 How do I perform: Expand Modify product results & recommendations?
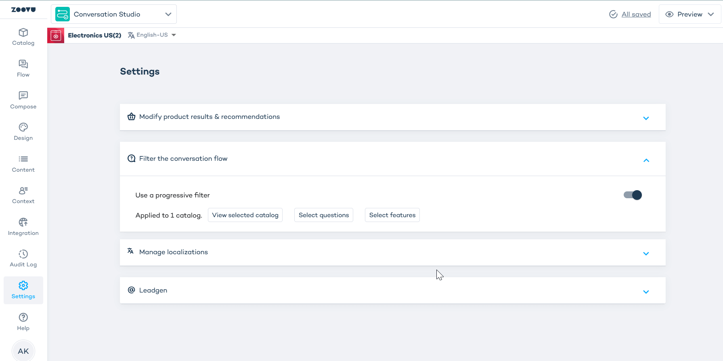pyautogui.click(x=646, y=118)
